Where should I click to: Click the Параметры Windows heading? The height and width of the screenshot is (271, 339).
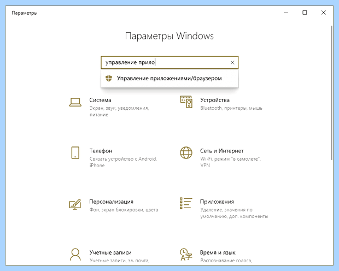[x=169, y=36]
